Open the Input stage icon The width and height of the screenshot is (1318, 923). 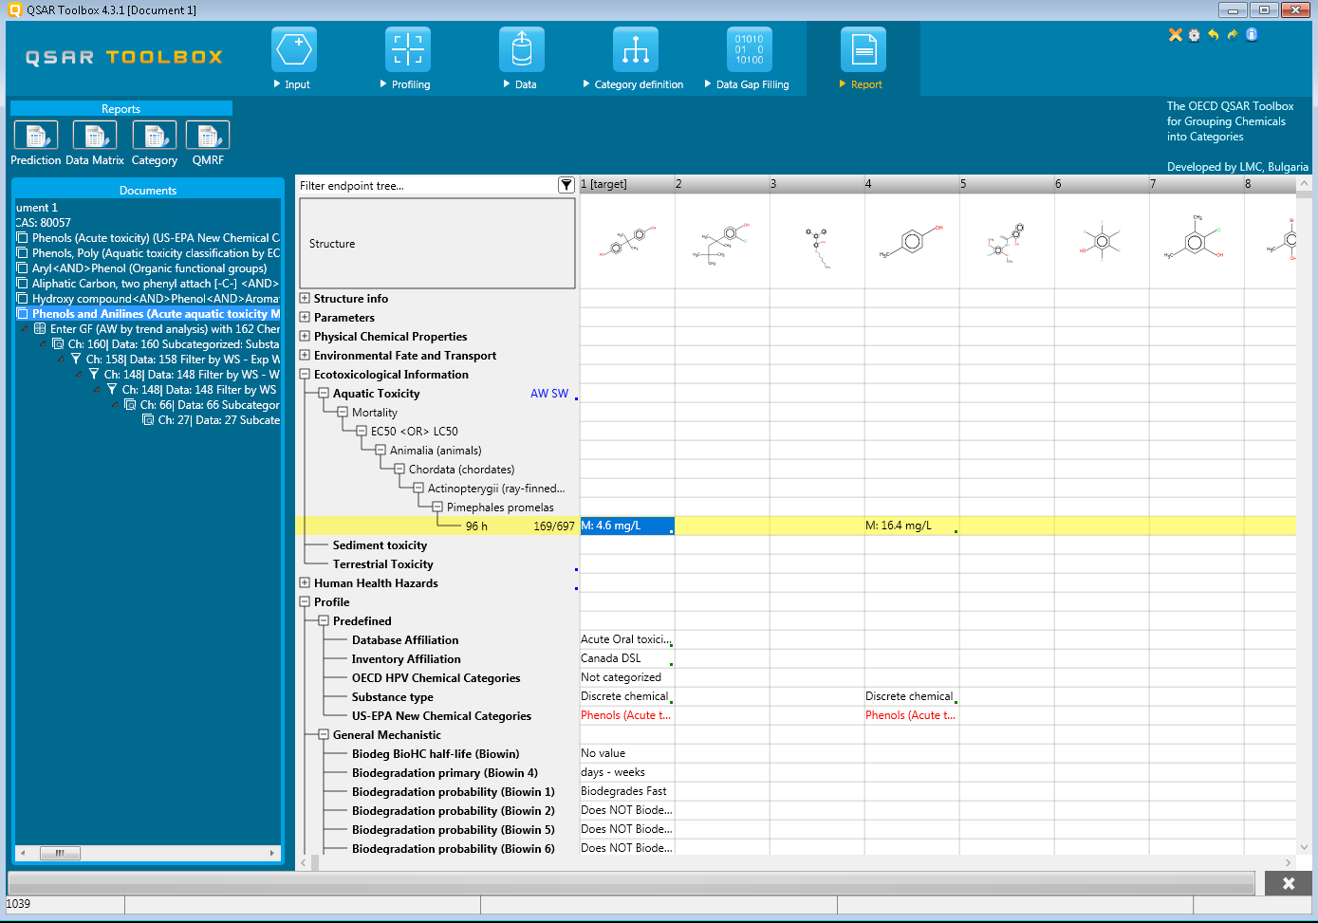(x=294, y=50)
